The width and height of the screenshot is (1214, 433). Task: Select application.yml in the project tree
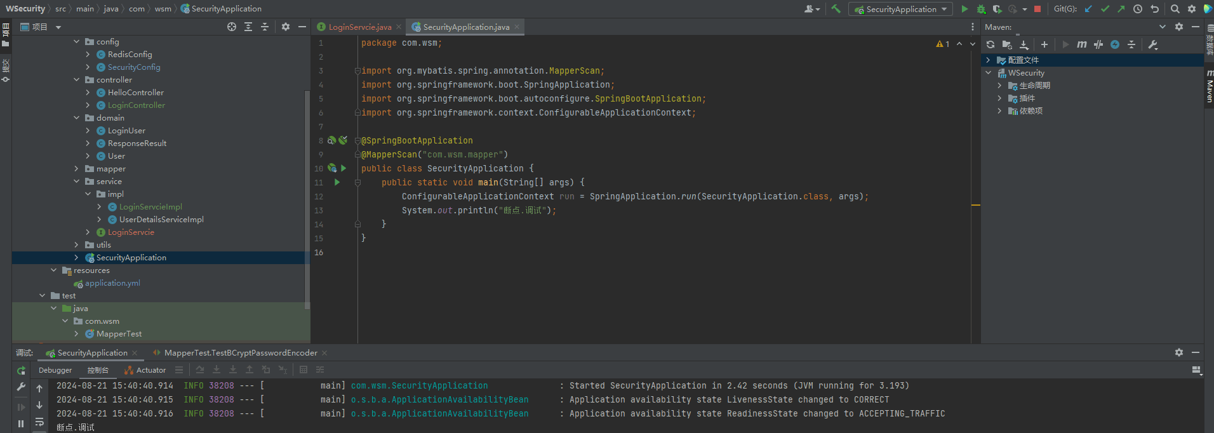pos(112,283)
